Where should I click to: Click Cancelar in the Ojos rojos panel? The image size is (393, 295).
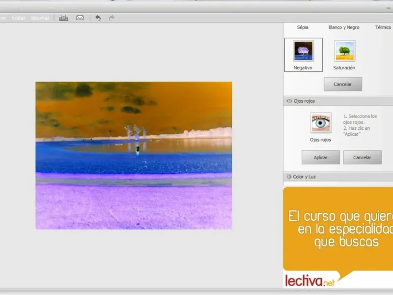(x=362, y=157)
